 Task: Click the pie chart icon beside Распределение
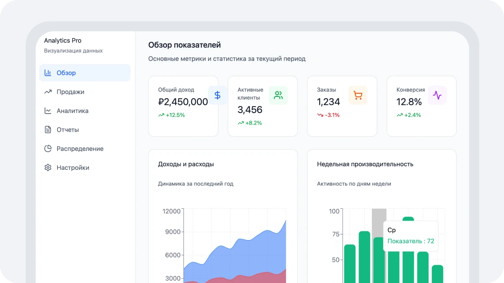(x=48, y=149)
